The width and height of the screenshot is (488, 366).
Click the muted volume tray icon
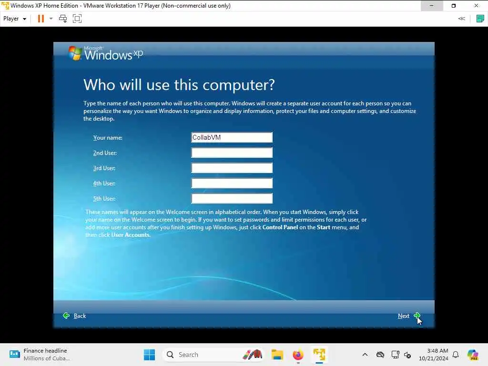click(x=407, y=355)
